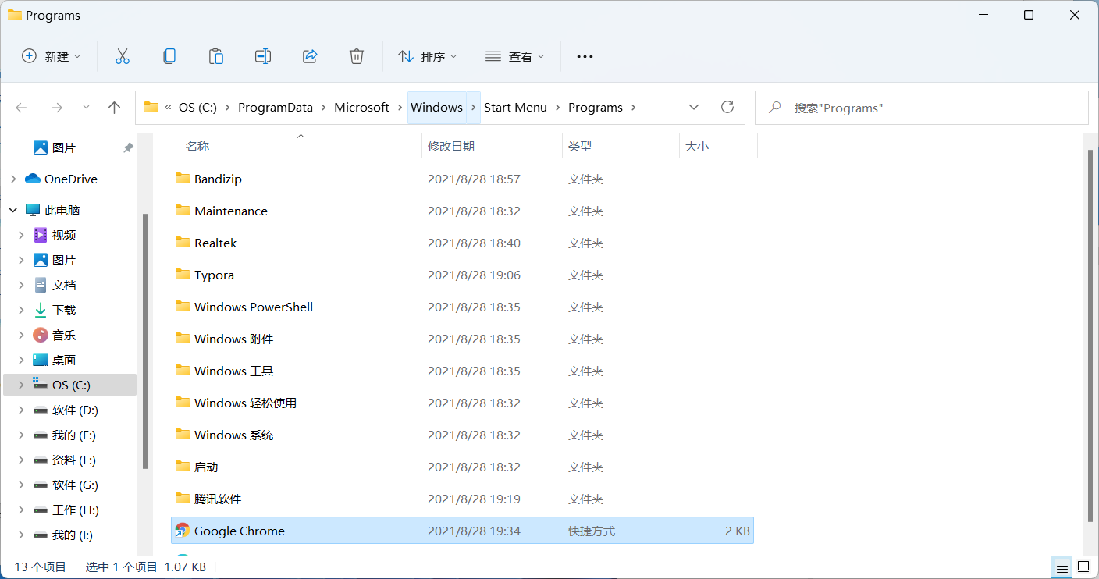Viewport: 1099px width, 579px height.
Task: Click the Delete trash can icon
Action: pos(357,56)
